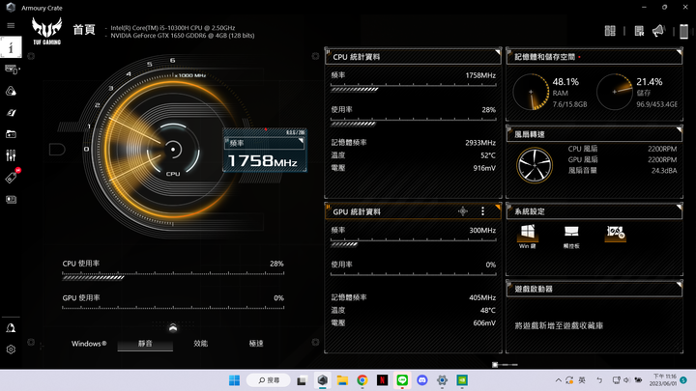The image size is (696, 391).
Task: Open the hamburger menu in Armoury Crate
Action: [11, 26]
